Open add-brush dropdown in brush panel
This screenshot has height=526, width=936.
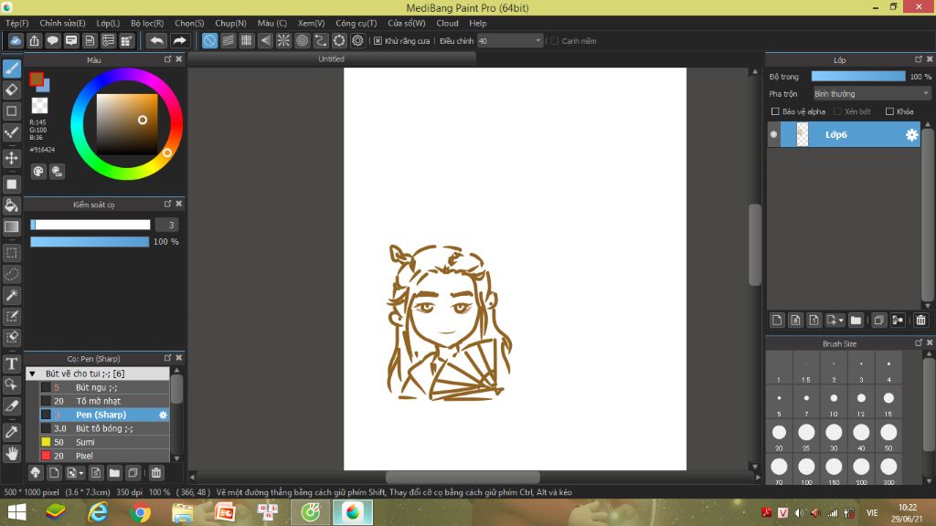(81, 473)
